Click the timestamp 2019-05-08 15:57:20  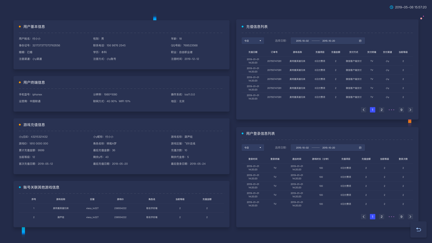411,7
